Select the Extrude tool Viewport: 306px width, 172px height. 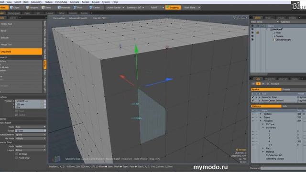21,38
